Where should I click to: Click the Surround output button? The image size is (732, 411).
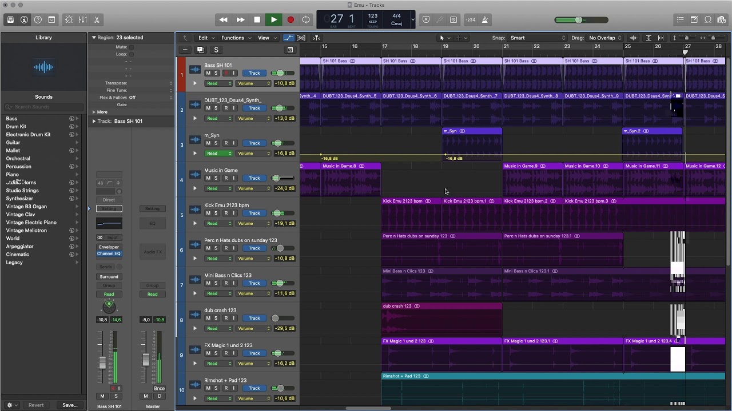tap(109, 277)
